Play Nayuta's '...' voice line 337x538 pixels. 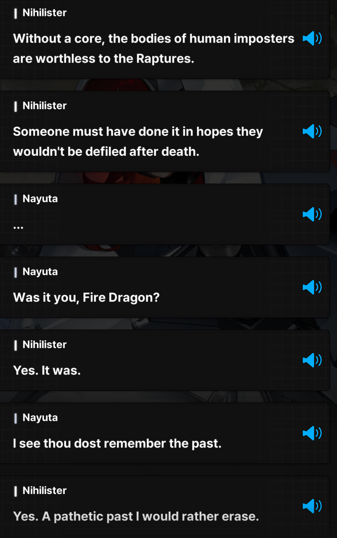click(x=312, y=214)
